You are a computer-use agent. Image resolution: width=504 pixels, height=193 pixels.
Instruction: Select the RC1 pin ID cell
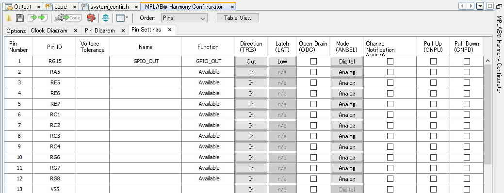point(54,114)
